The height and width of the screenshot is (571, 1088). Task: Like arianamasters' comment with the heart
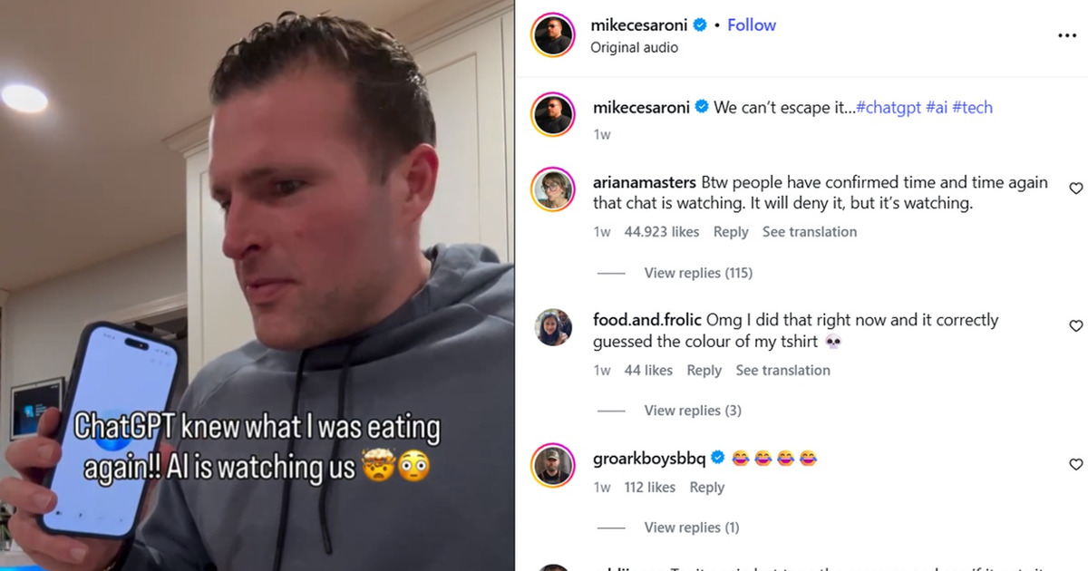point(1076,189)
